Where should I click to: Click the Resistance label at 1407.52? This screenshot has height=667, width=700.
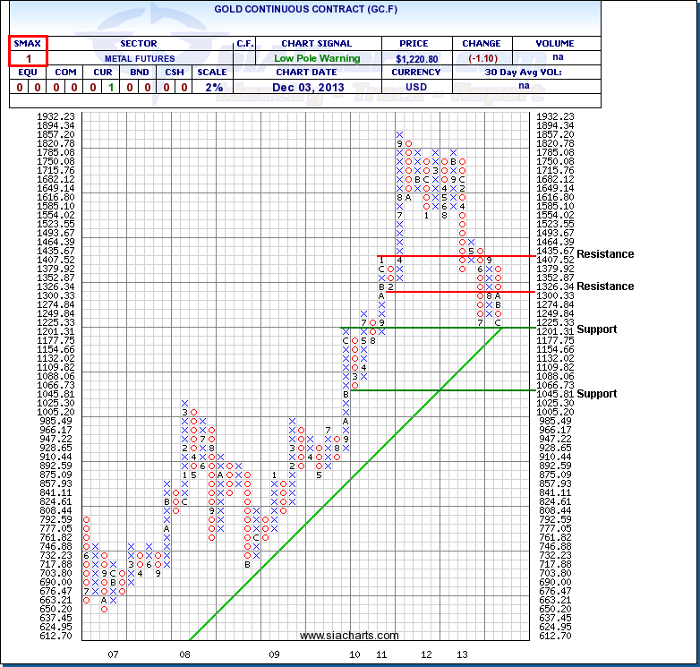[604, 254]
